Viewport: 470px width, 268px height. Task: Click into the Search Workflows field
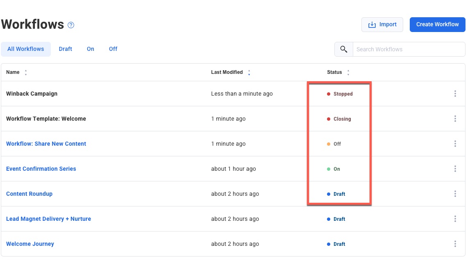[x=408, y=49]
